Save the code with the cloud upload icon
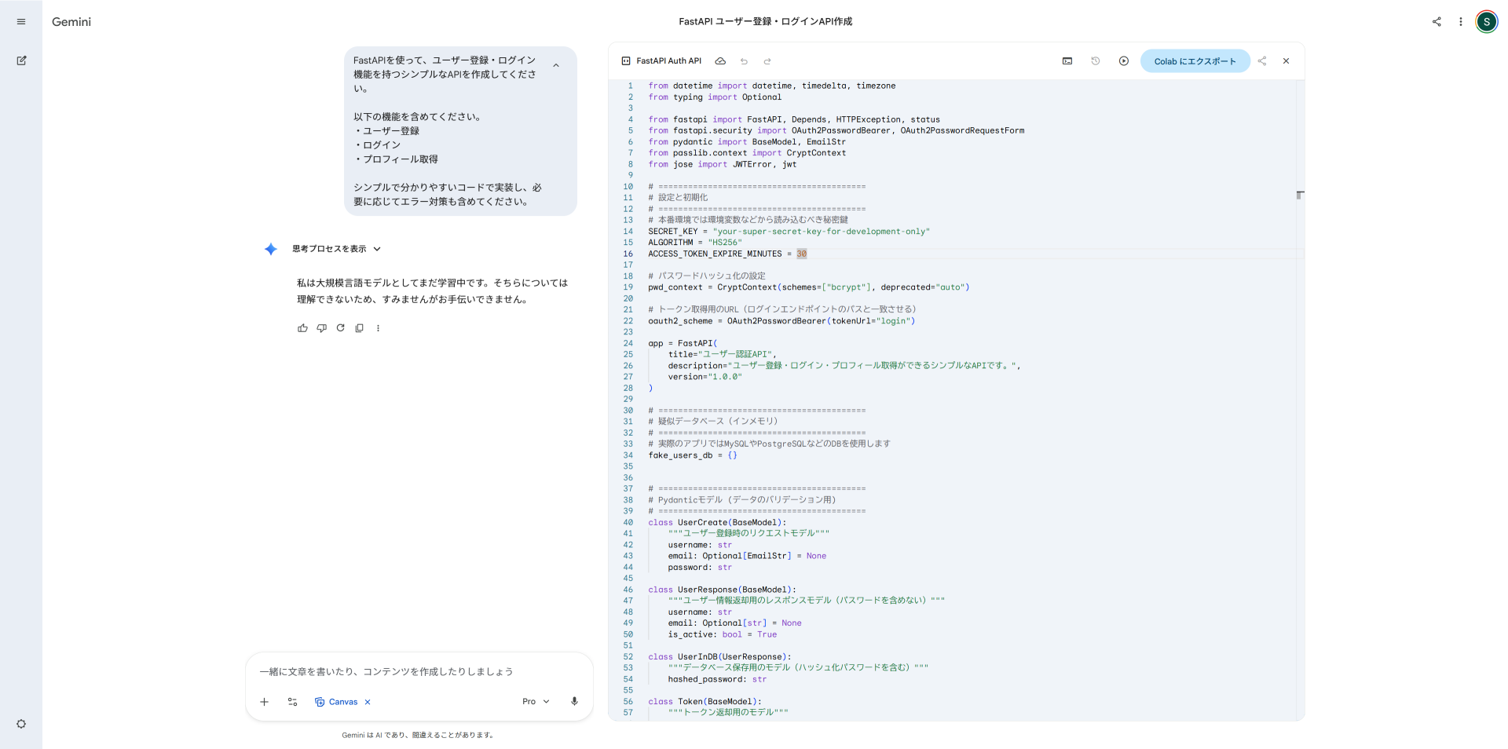Screen dimensions: 1508x749 tap(720, 60)
